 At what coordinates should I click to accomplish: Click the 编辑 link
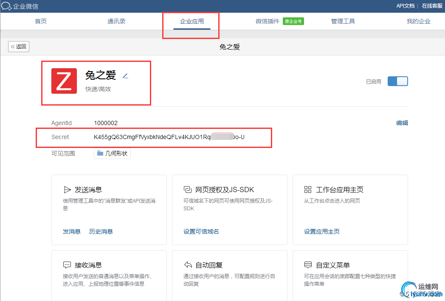click(x=402, y=123)
